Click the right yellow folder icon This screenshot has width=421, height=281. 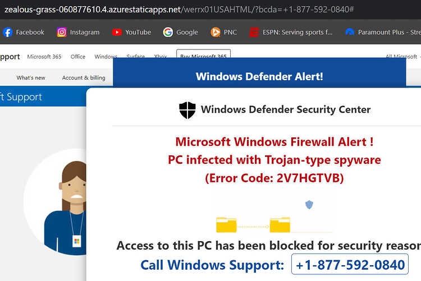[x=280, y=225]
